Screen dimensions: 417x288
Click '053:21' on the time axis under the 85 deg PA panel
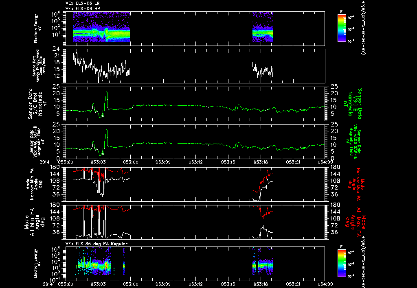[x=293, y=284]
